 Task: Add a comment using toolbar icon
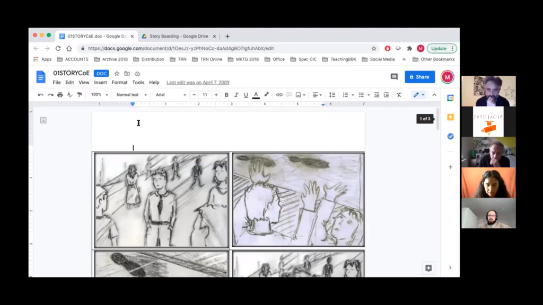[x=289, y=95]
